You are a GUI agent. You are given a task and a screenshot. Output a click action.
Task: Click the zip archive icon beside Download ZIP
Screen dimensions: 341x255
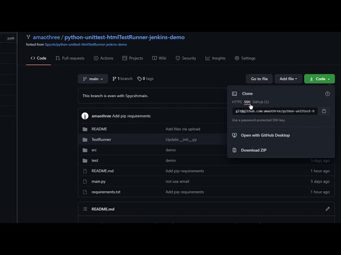234,150
